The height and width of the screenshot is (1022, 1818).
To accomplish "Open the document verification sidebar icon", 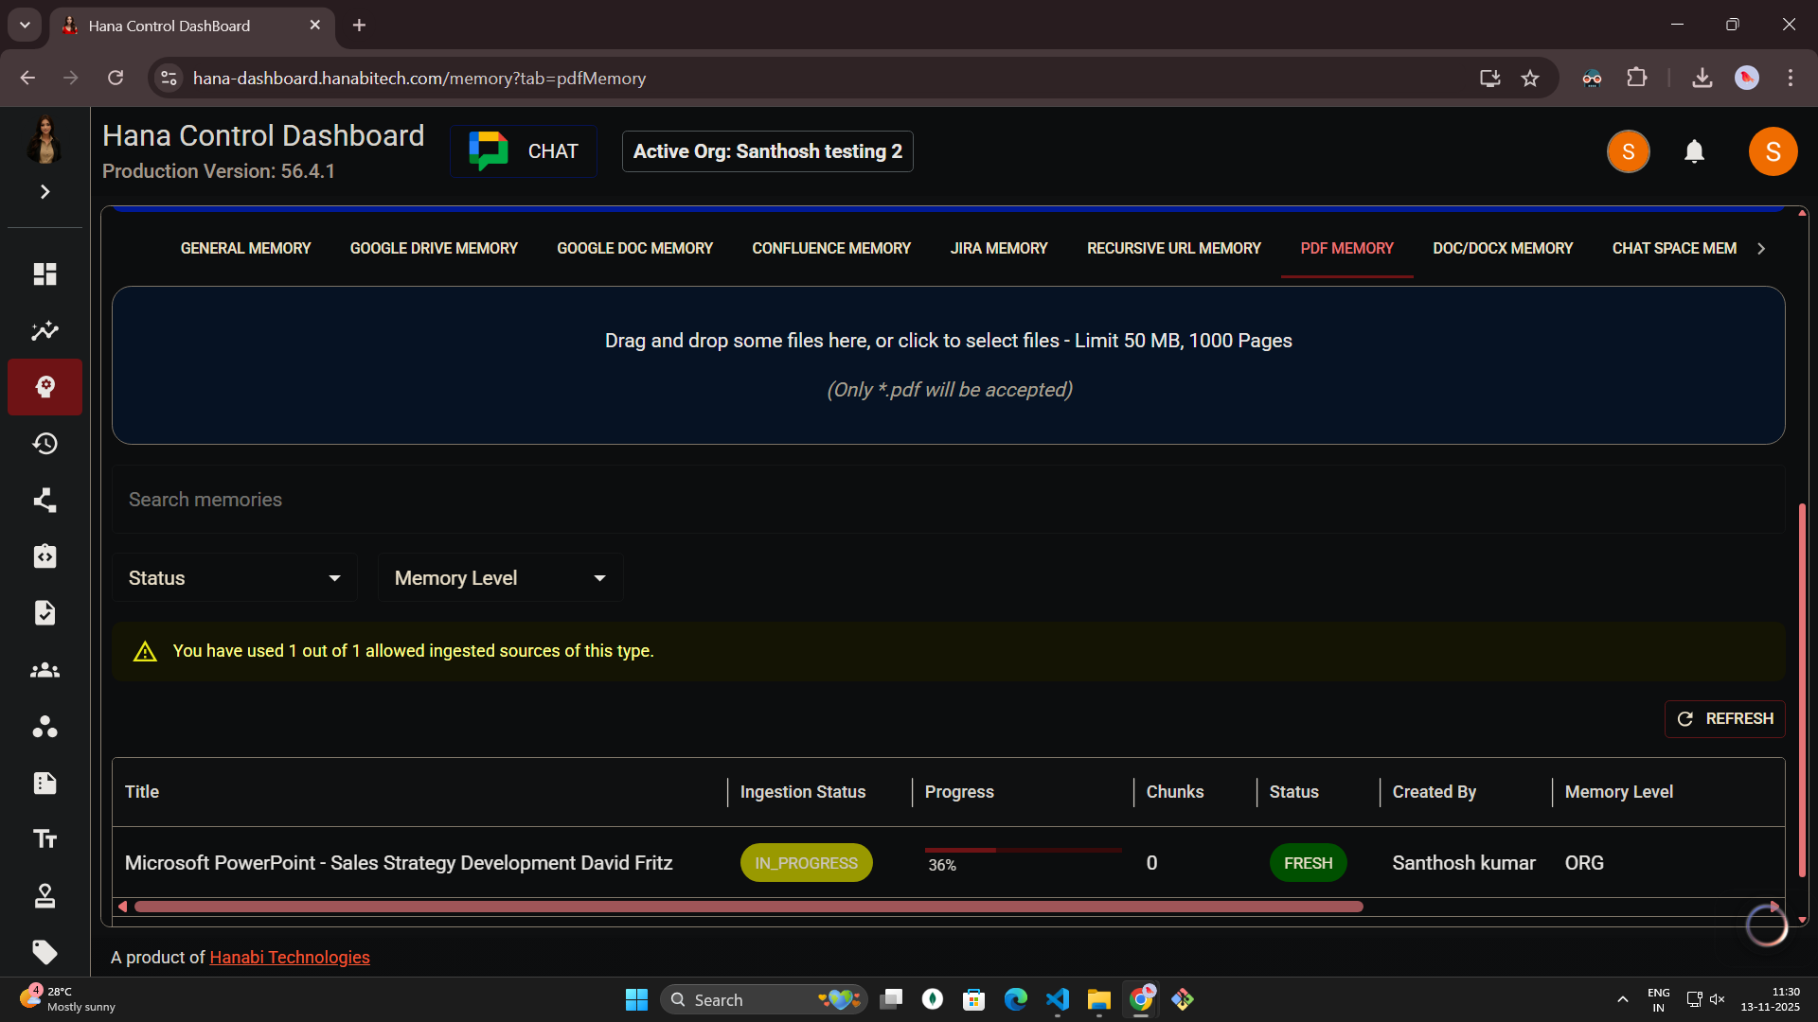I will click(x=45, y=612).
